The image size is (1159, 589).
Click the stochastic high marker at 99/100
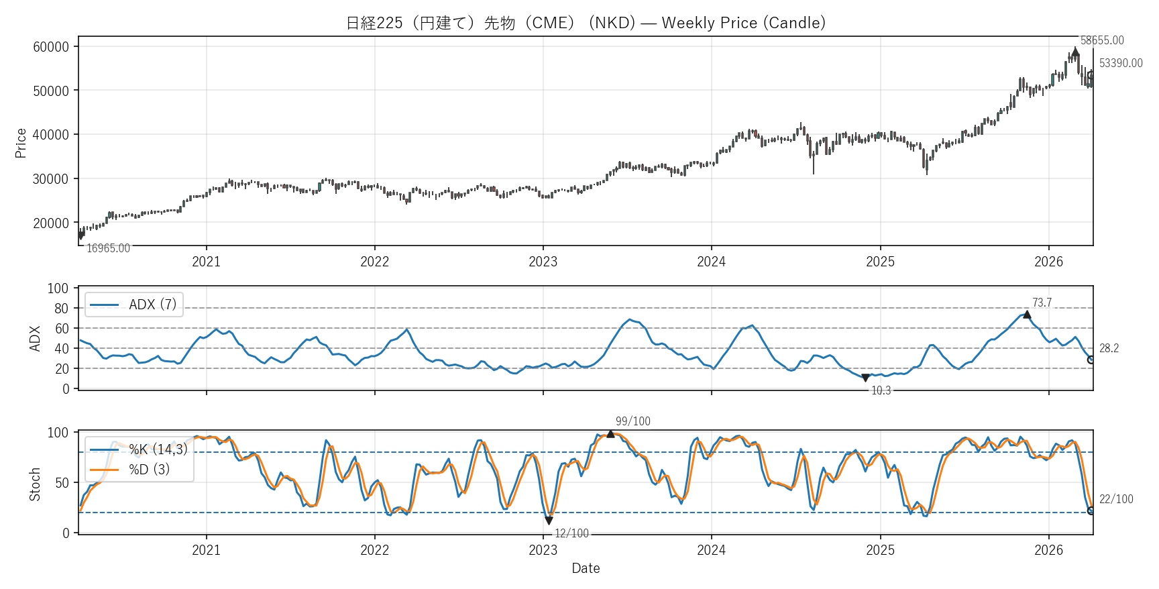click(x=610, y=434)
